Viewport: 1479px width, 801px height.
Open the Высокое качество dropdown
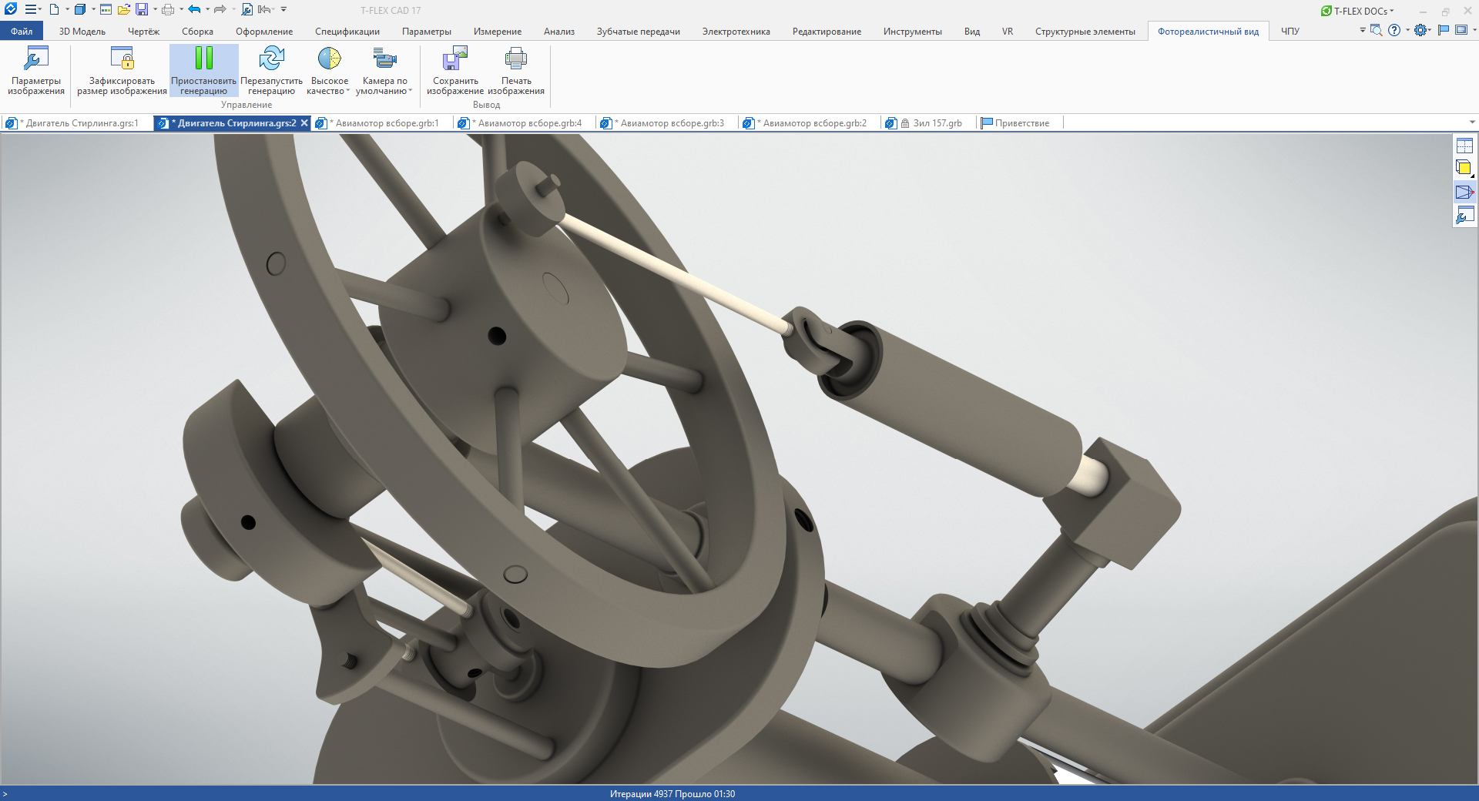pyautogui.click(x=329, y=71)
